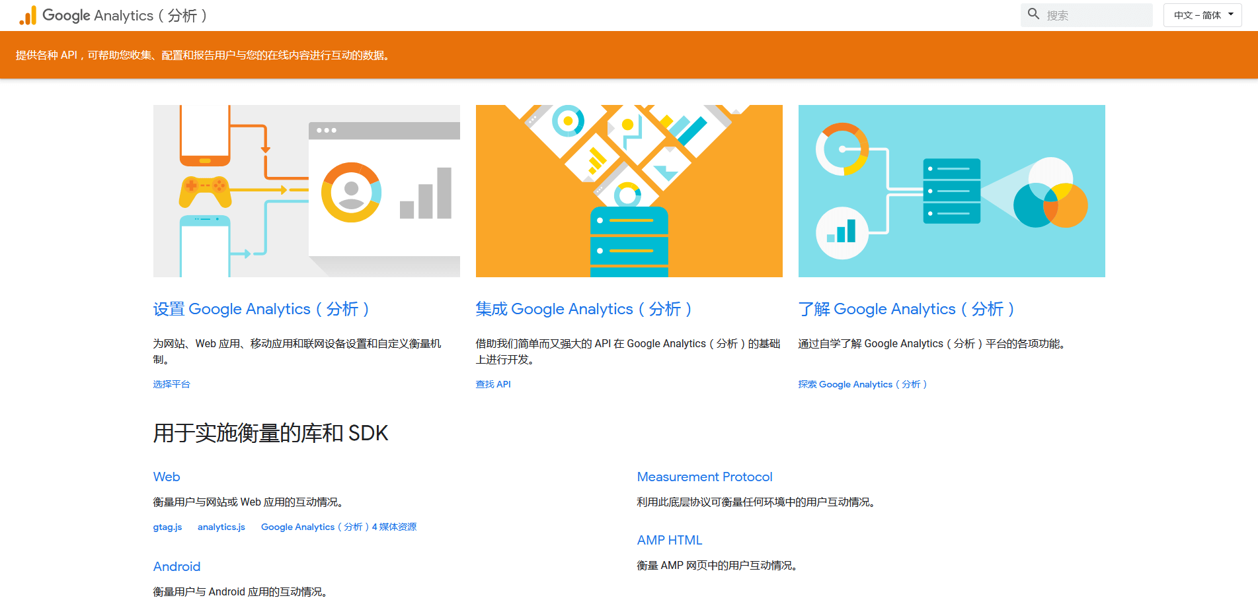Click the text 衡量用户与 Android 应用的互动情况

pos(240,592)
